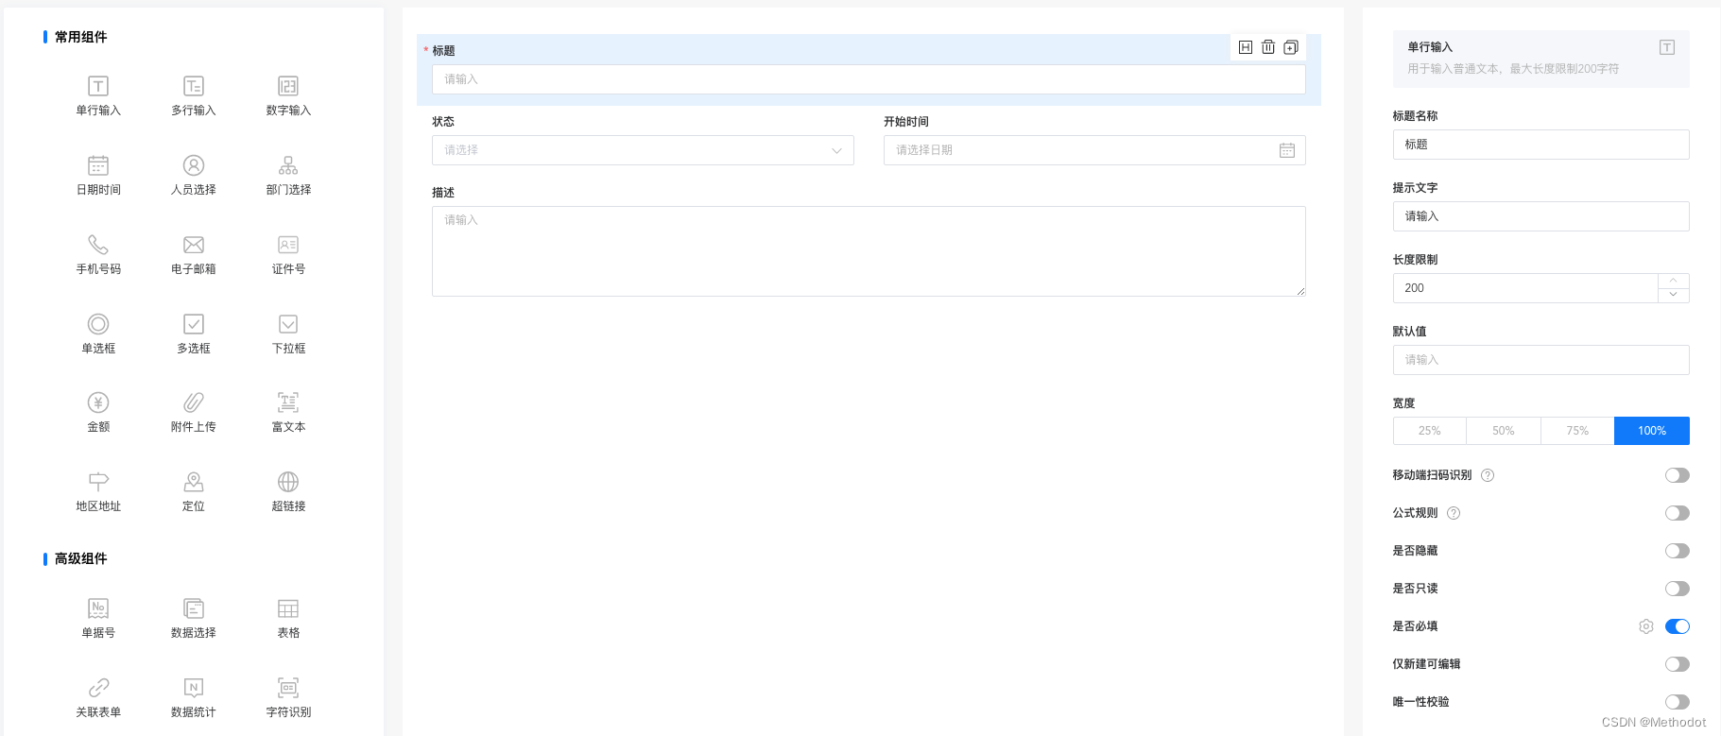Delete the selected 标题 field with the trash icon
This screenshot has width=1721, height=736.
[1268, 47]
